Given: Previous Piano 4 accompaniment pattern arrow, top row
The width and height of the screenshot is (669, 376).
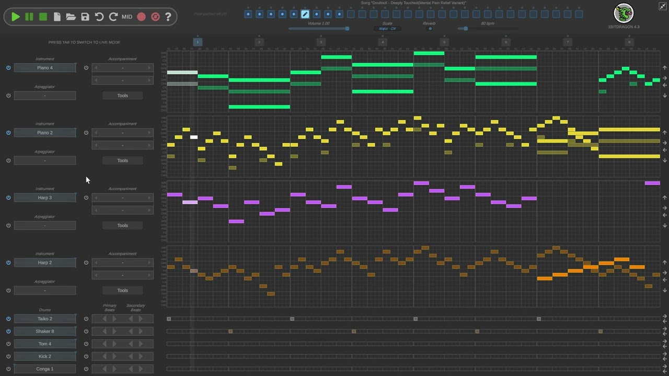Looking at the screenshot, I should [x=95, y=67].
